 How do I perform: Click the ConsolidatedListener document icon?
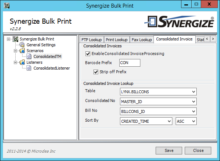click(x=29, y=68)
